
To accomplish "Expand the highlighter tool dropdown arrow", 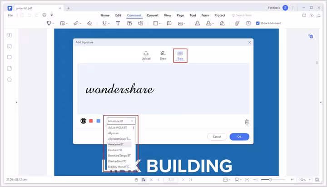I will point(54,23).
